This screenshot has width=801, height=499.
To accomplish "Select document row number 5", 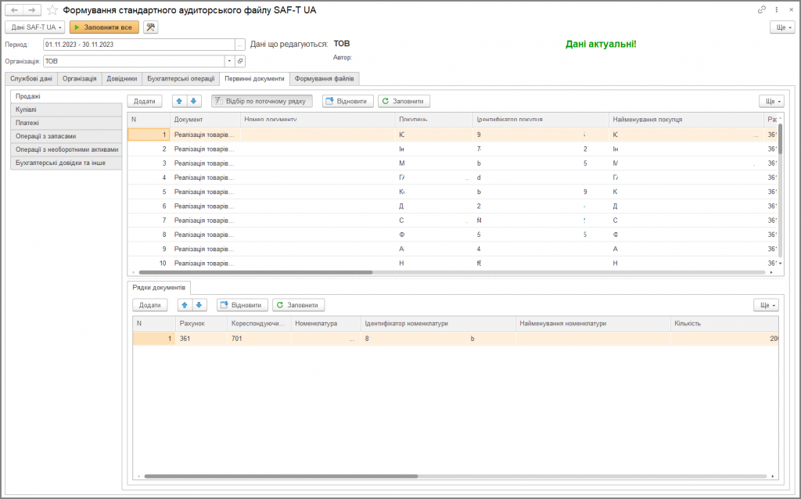I will pyautogui.click(x=453, y=192).
